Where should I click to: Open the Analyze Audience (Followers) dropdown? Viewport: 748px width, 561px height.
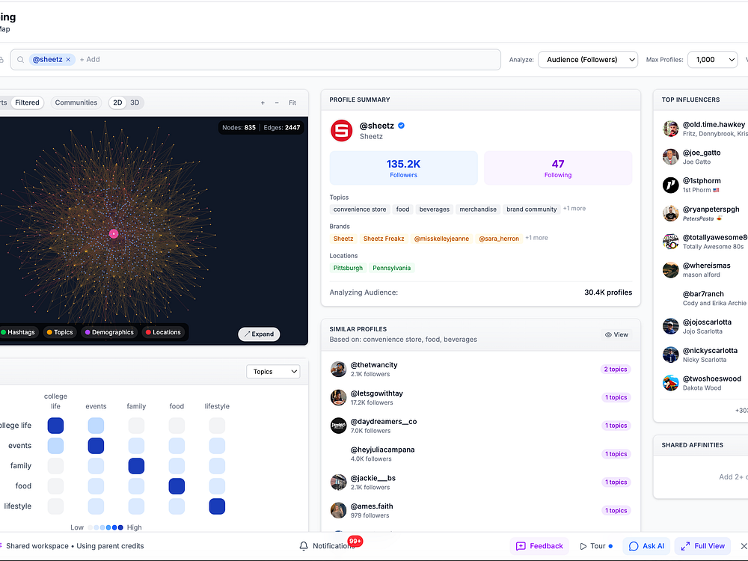tap(588, 60)
